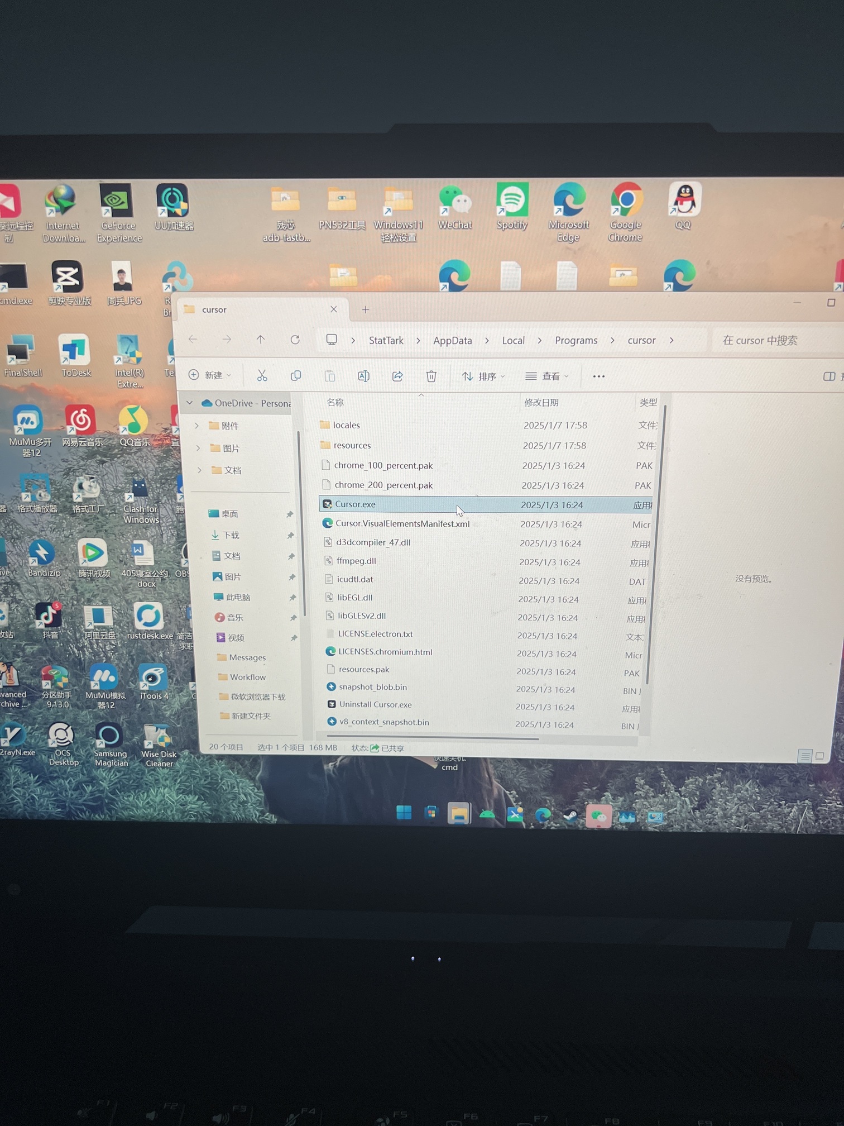Select Messages folder in navigation pane
Viewport: 844px width, 1126px height.
(247, 657)
